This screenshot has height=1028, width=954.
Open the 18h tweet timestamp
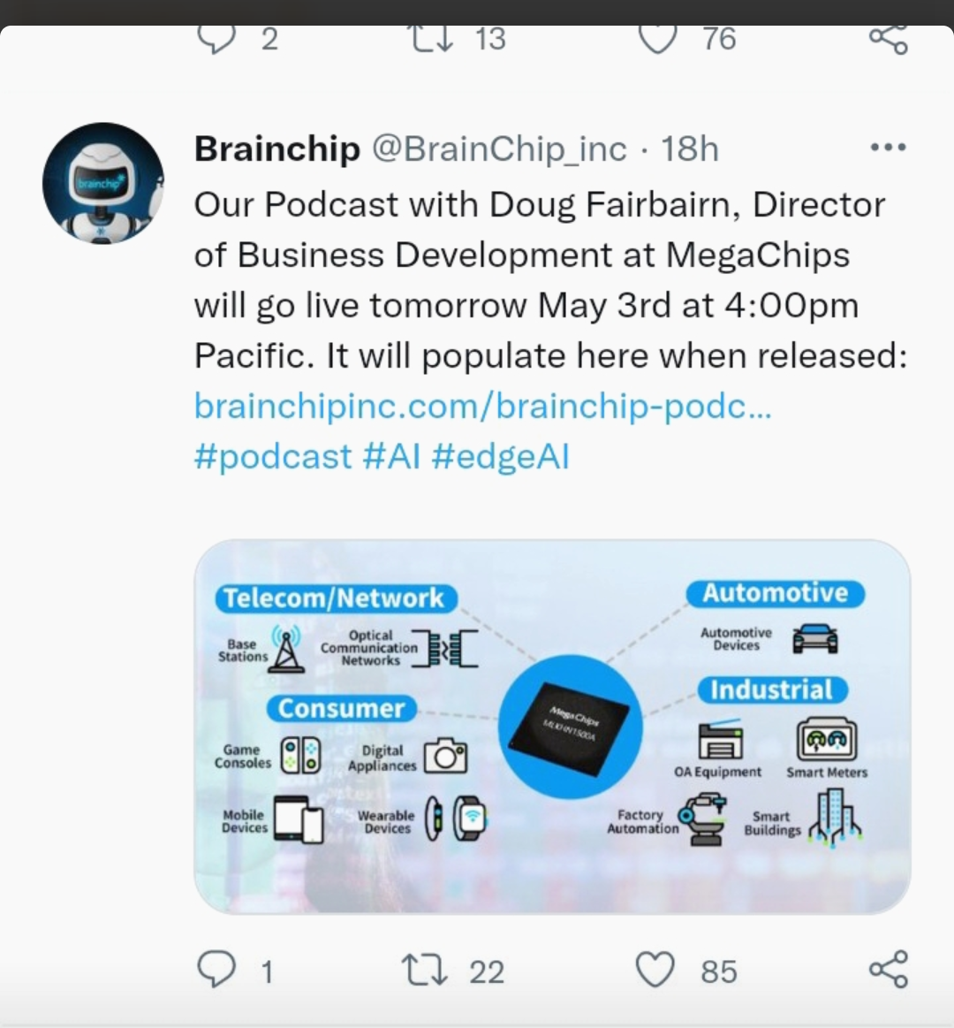689,148
